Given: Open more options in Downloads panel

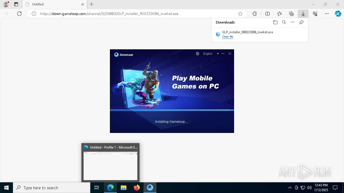Looking at the screenshot, I should pos(293,22).
